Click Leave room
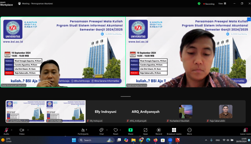251x144 pixels. (x=245, y=131)
